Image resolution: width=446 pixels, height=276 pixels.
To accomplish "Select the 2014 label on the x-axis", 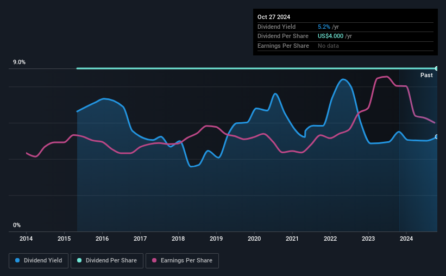I will (x=26, y=239).
